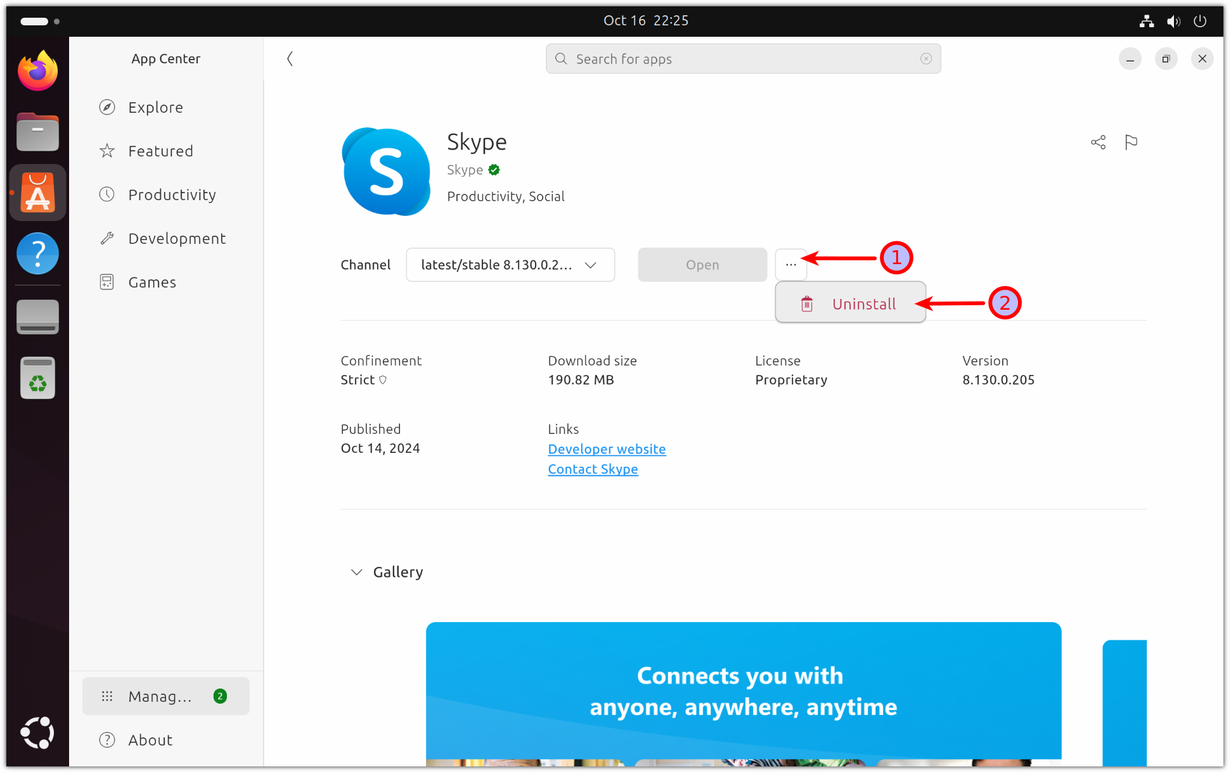
Task: Clear the search field with the x icon
Action: tap(926, 59)
